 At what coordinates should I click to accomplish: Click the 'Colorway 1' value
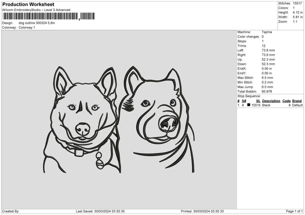[x=27, y=27]
